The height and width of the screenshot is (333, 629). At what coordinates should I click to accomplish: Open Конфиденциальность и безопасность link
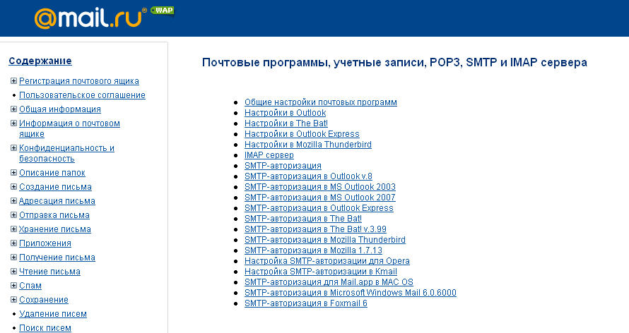(66, 153)
